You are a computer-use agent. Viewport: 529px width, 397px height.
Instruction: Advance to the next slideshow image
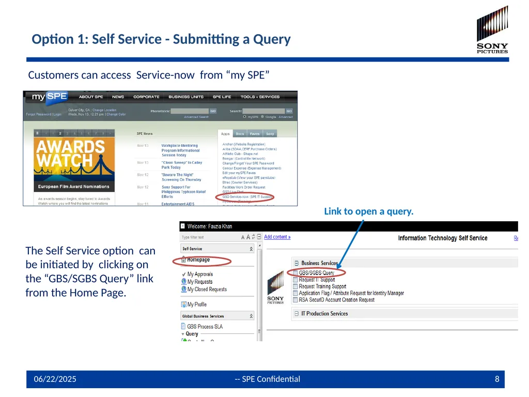(110, 133)
